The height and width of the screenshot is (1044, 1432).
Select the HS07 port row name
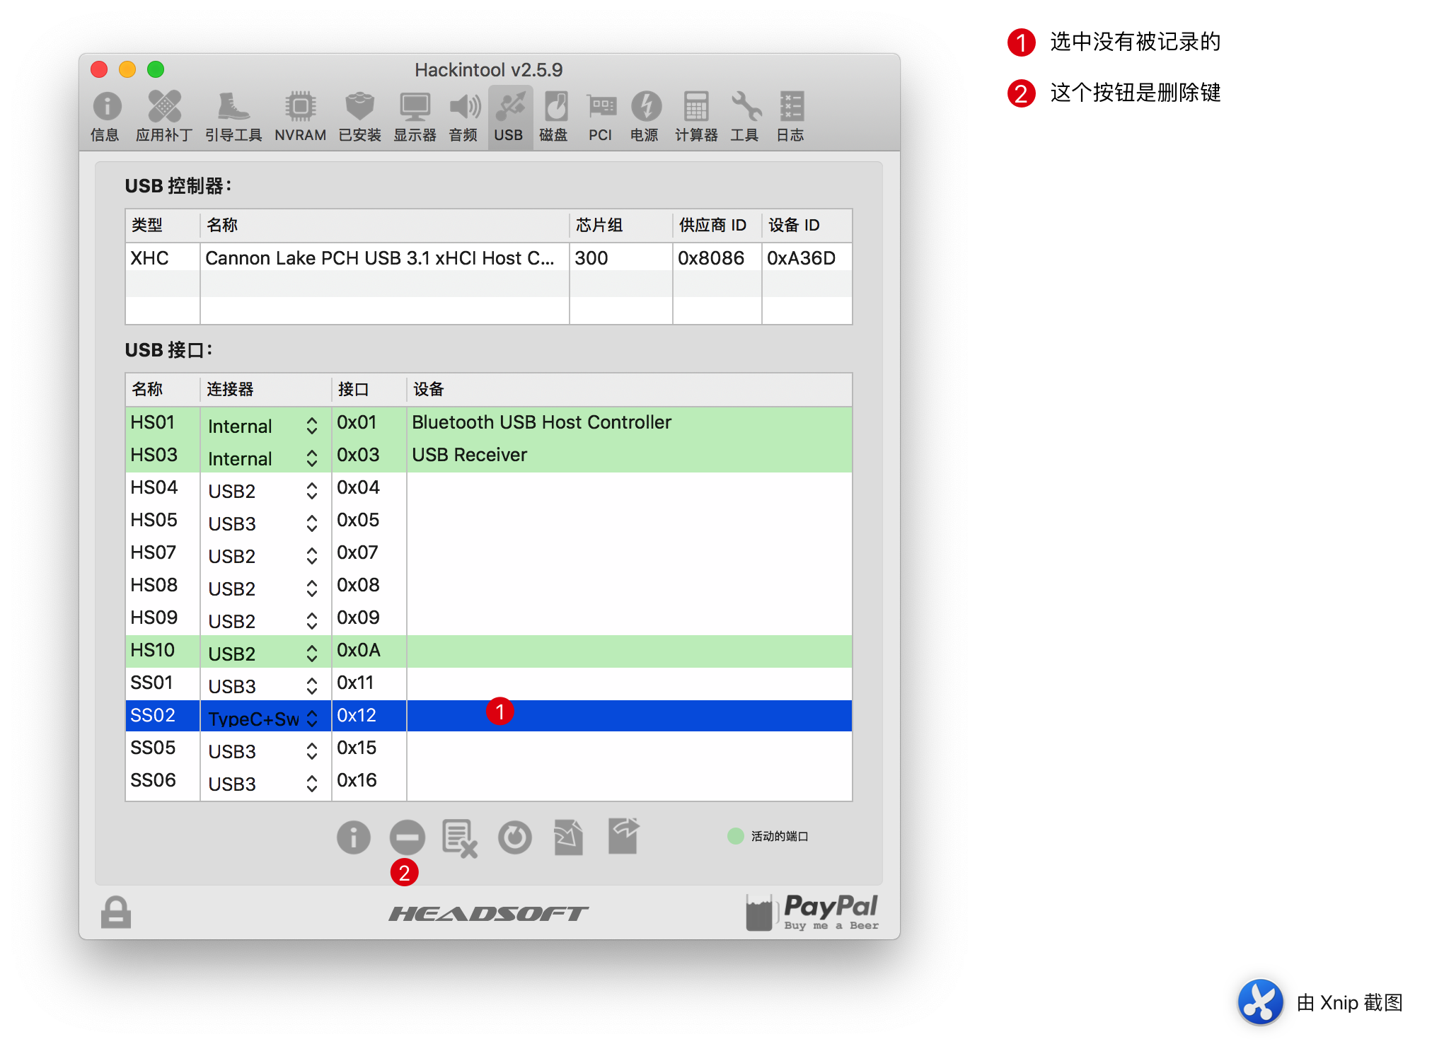tap(153, 552)
